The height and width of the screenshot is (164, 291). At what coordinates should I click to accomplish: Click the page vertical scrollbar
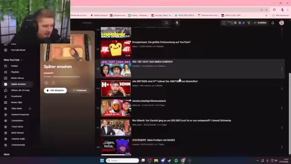[290, 113]
